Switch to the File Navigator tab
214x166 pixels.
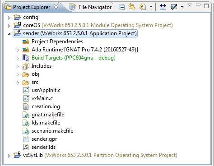point(91,7)
